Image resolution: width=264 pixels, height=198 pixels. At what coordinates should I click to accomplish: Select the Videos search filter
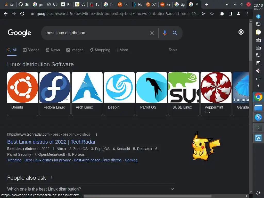pyautogui.click(x=31, y=50)
